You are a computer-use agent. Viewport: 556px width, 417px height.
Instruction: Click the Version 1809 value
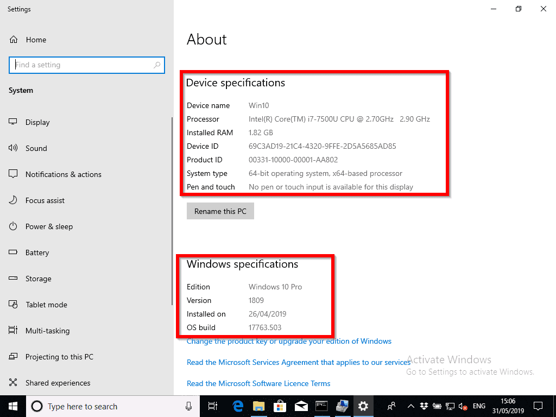[x=256, y=300]
